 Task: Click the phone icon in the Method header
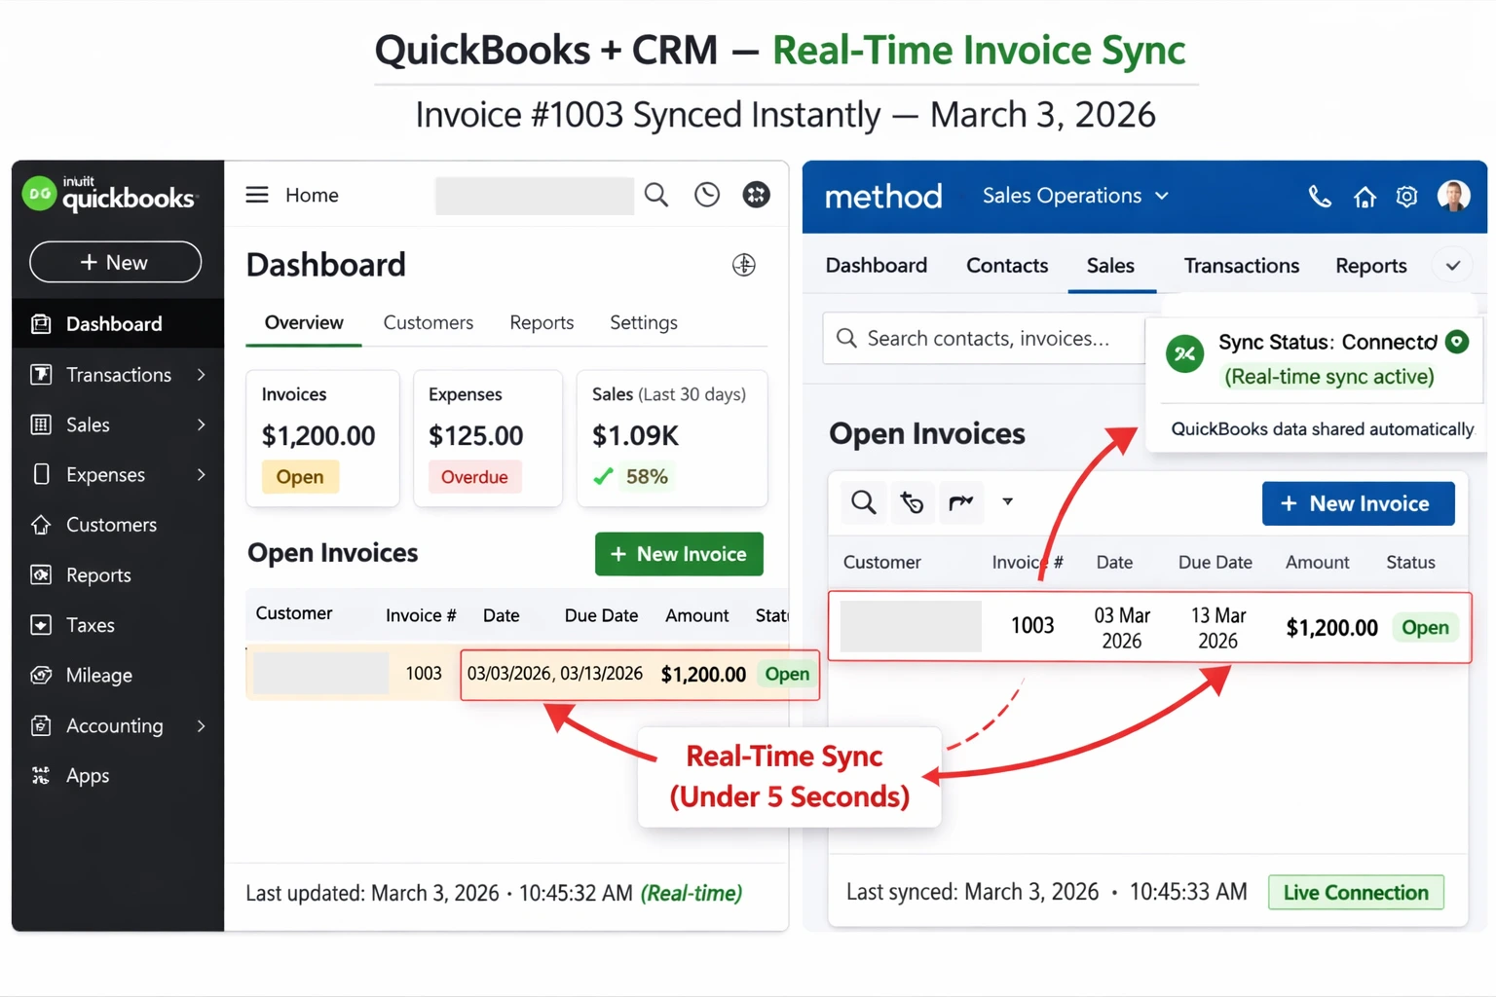pos(1320,197)
